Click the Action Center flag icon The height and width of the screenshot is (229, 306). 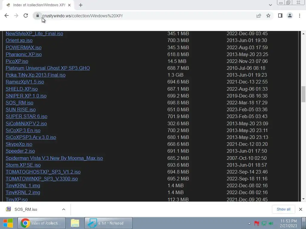pos(257,223)
